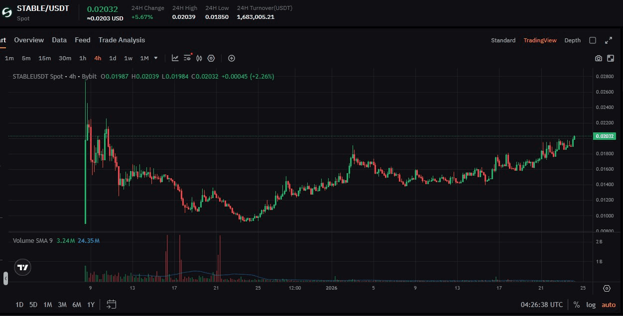Toggle auto scale mode
The image size is (623, 316).
[608, 304]
